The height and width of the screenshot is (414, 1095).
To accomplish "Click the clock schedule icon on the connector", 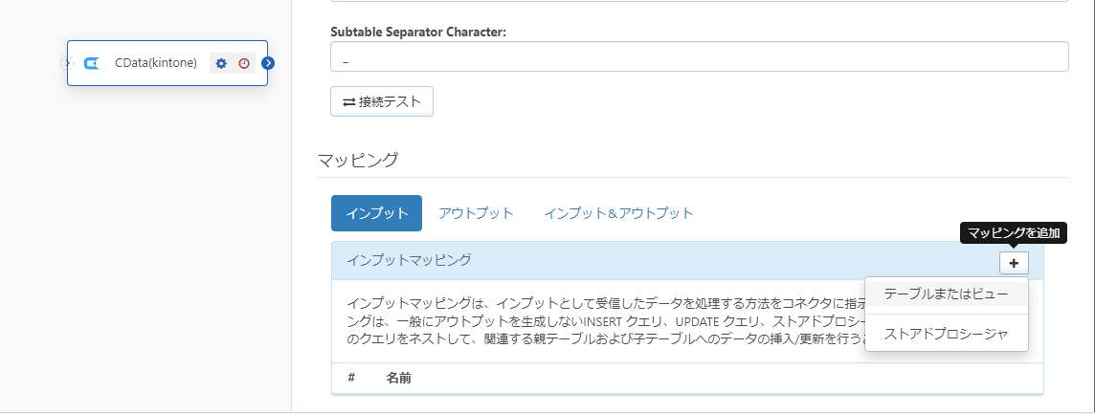I will 244,63.
